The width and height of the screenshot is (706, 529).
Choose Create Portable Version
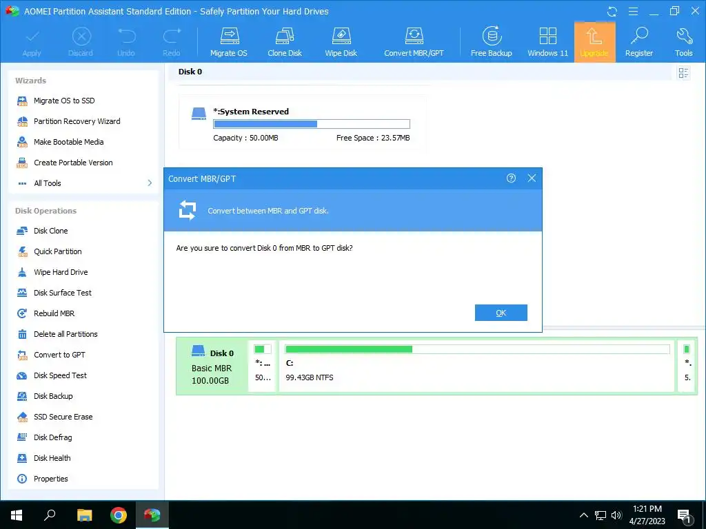[x=73, y=163]
